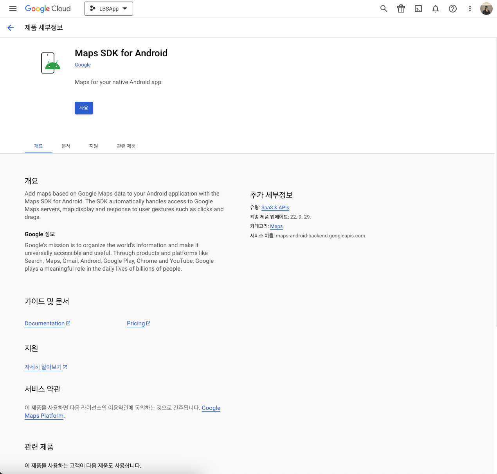The height and width of the screenshot is (474, 497).
Task: Open the Maps category link
Action: (x=276, y=226)
